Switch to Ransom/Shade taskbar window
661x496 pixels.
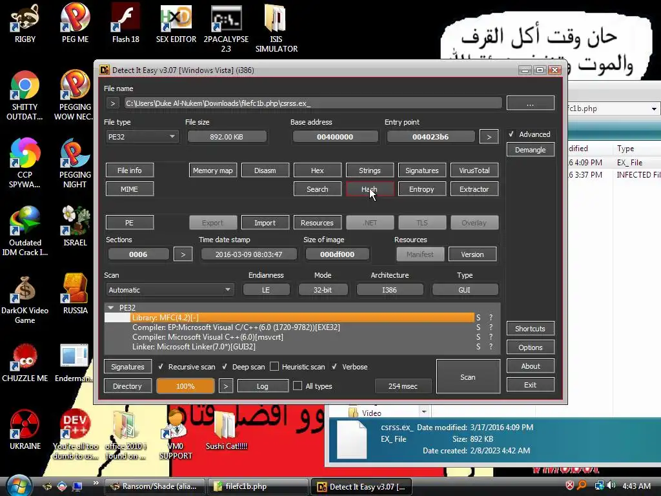[154, 486]
